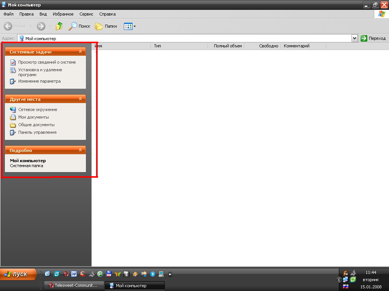Click the orange lightning bolt quick launch icon
Viewport: 389px width, 291px height.
click(135, 274)
